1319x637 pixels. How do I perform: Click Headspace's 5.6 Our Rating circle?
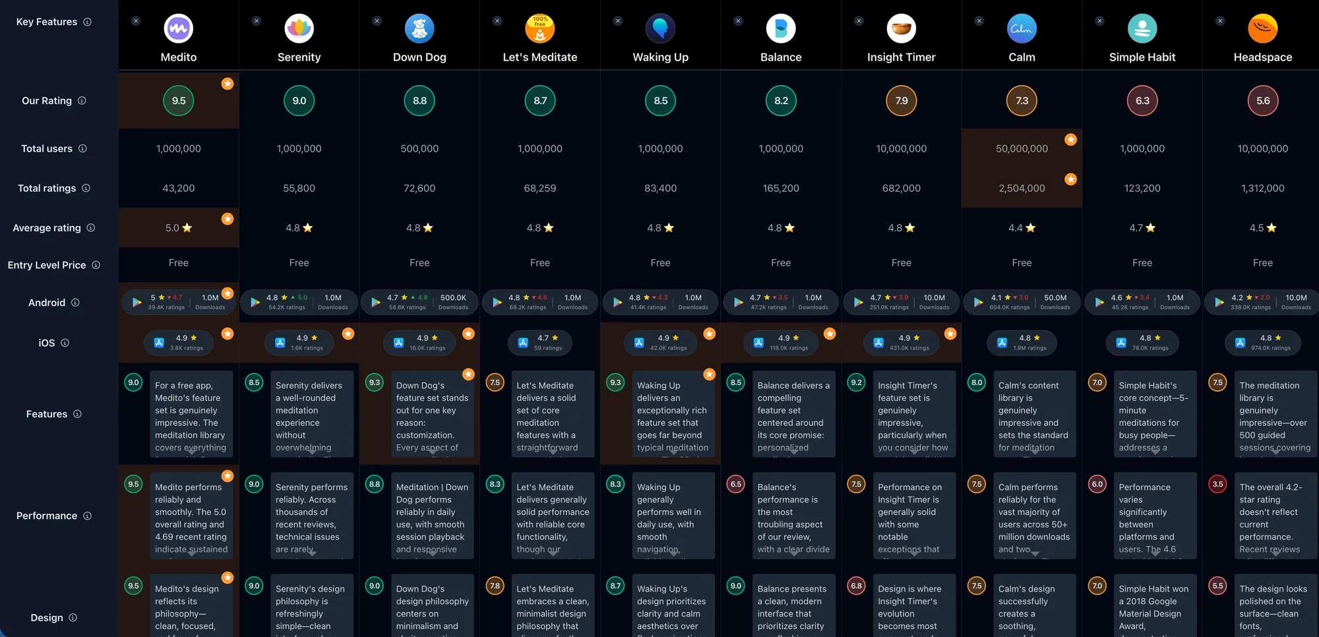point(1263,101)
